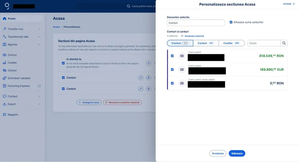The height and width of the screenshot is (162, 299).
Task: Delete the Carduri section trash icon
Action: tap(148, 89)
